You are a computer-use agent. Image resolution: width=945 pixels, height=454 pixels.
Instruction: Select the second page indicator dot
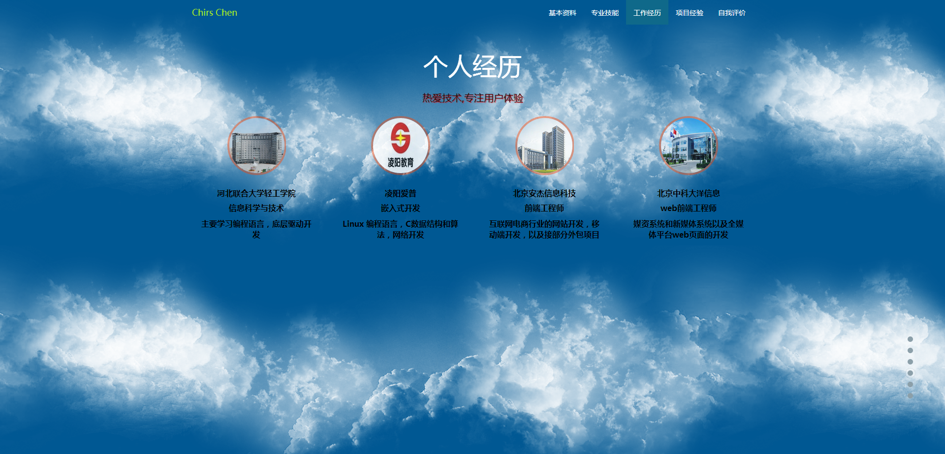coord(910,351)
